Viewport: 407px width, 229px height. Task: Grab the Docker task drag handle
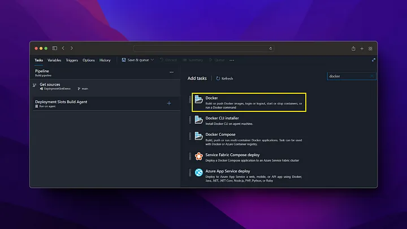click(x=190, y=99)
